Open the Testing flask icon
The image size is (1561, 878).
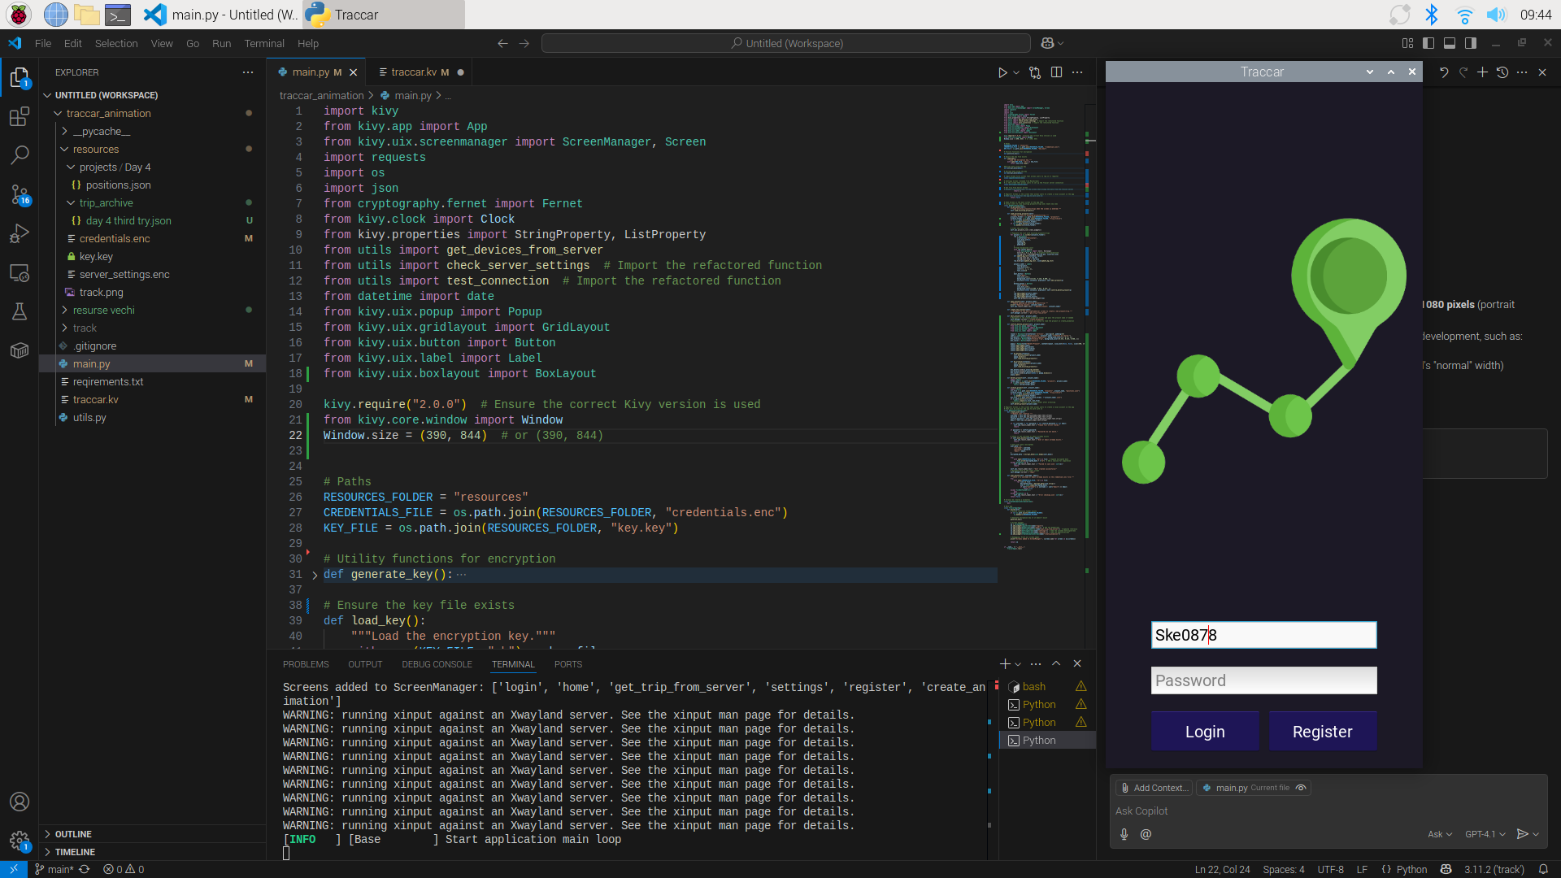pyautogui.click(x=20, y=311)
